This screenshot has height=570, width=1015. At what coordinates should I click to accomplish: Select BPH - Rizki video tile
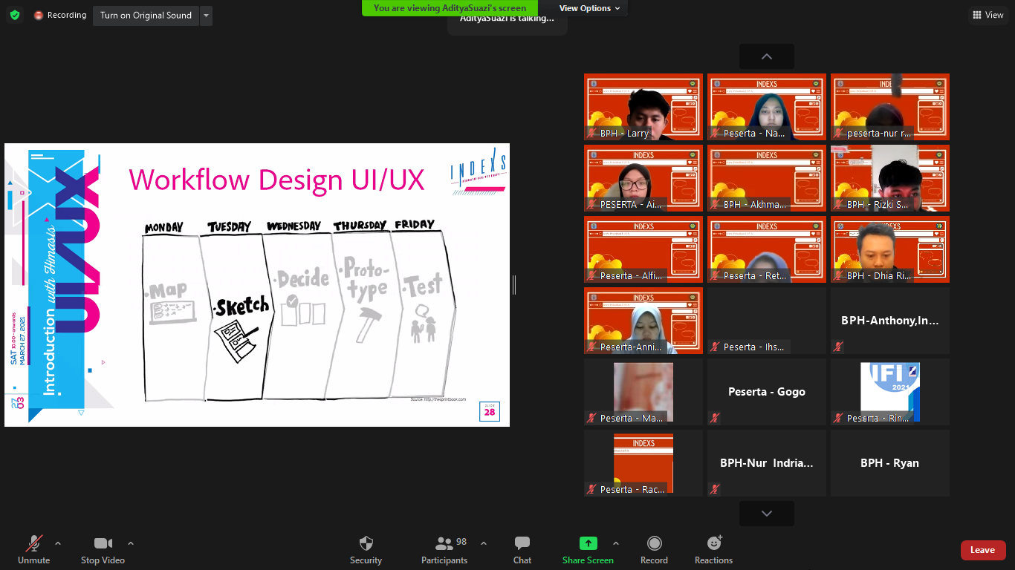[x=890, y=178]
